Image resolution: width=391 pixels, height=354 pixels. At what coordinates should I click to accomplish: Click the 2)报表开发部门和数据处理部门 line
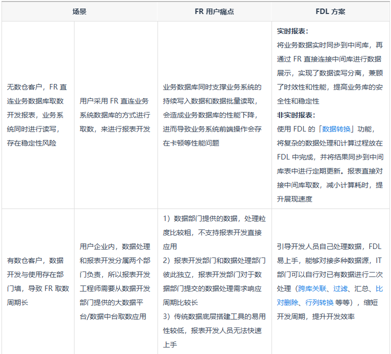(214, 260)
